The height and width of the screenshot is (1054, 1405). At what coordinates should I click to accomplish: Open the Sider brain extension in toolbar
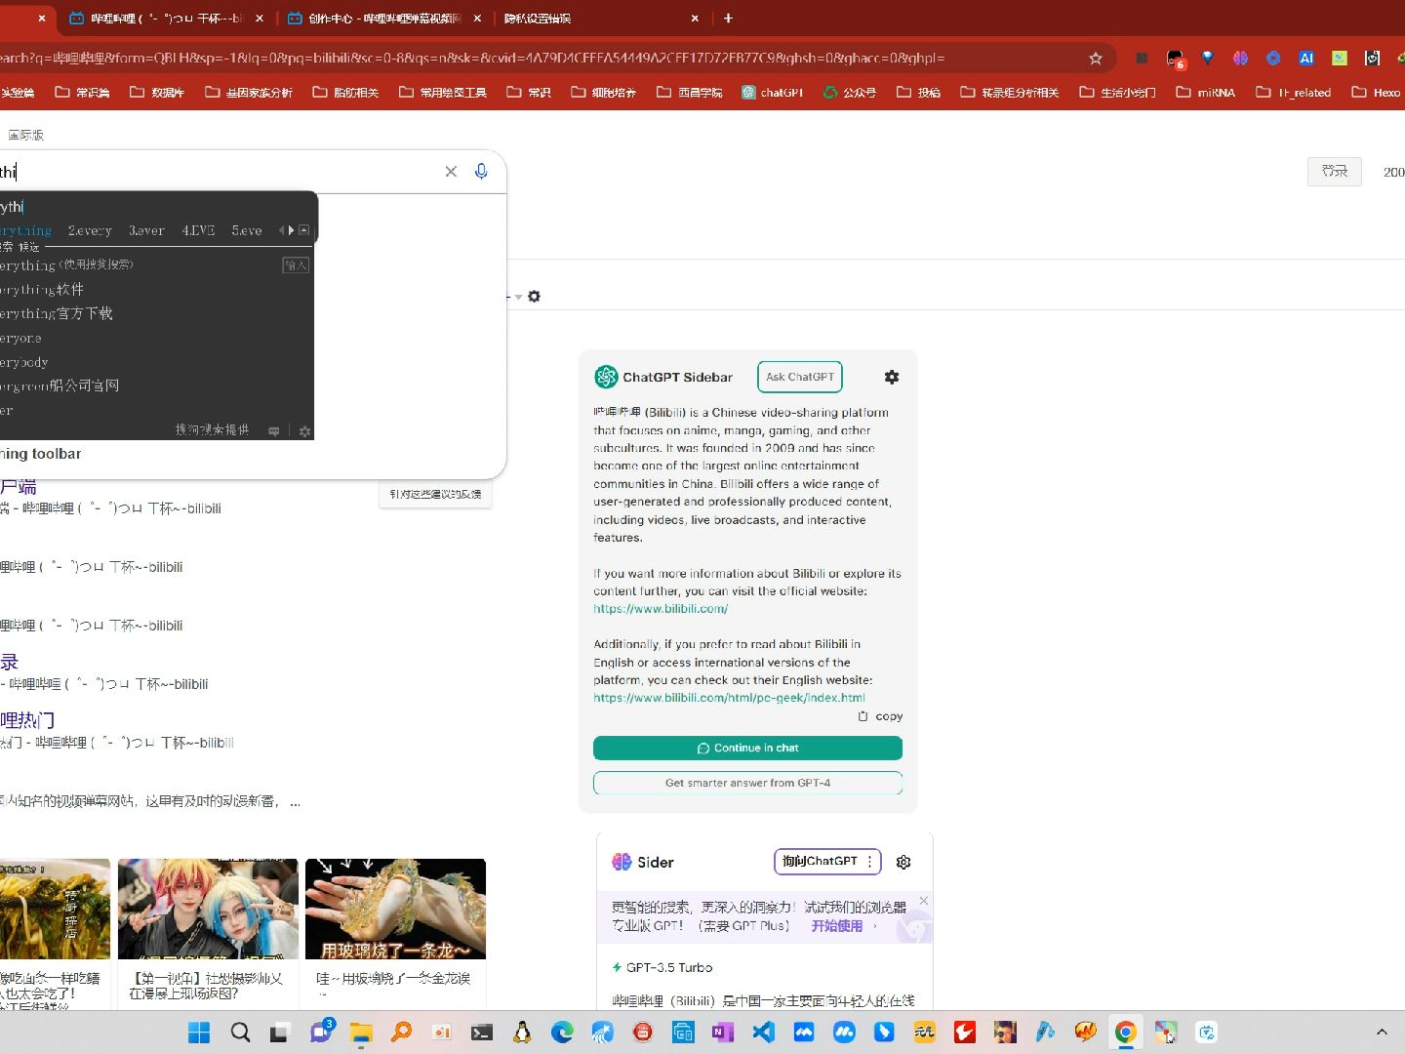coord(1240,59)
